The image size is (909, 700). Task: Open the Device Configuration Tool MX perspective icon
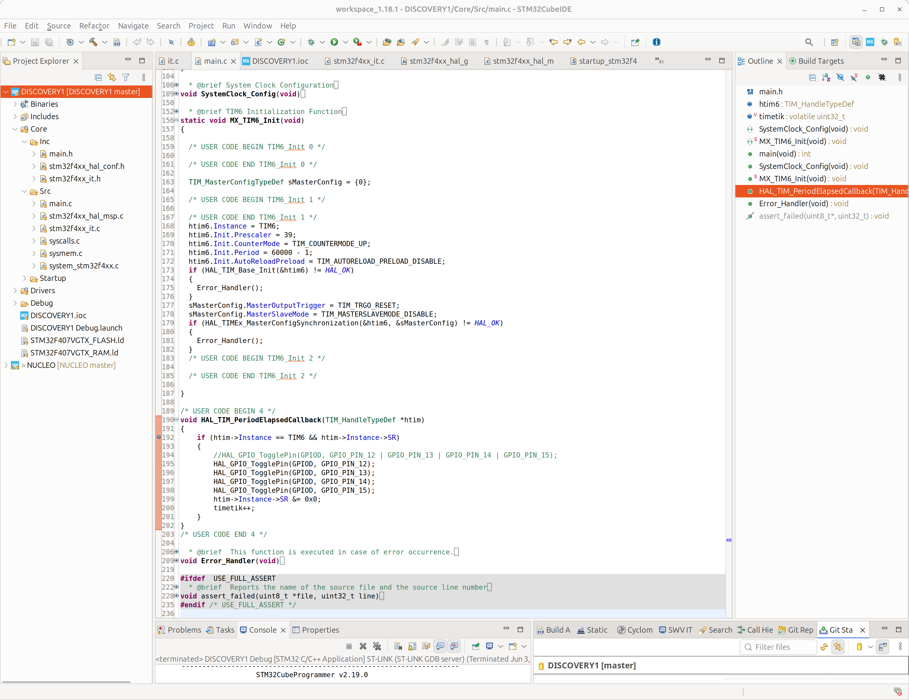[x=870, y=42]
